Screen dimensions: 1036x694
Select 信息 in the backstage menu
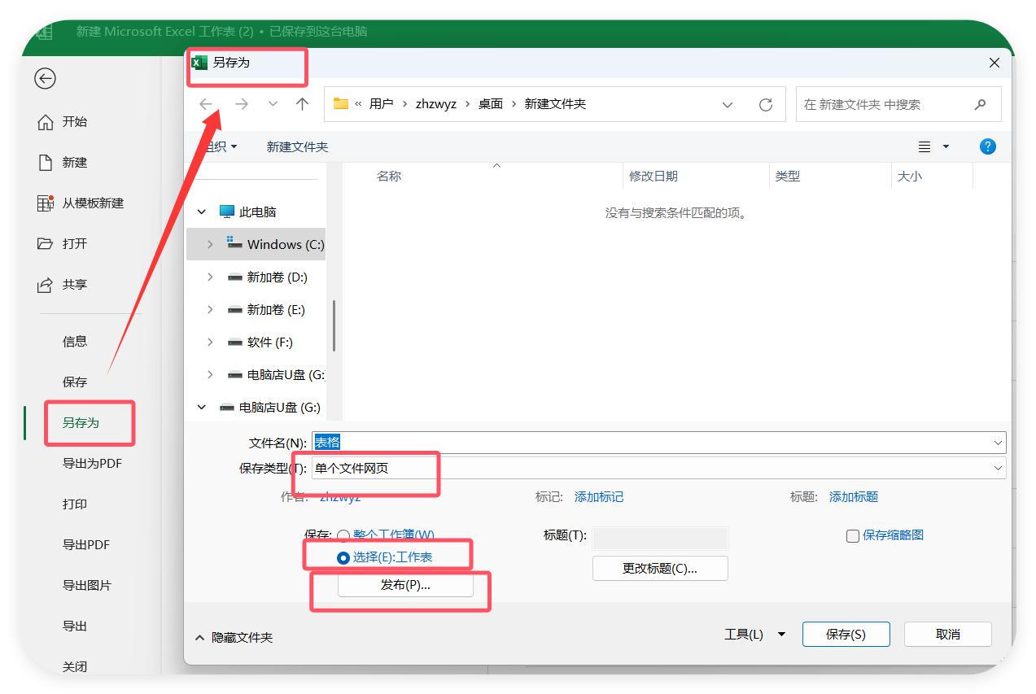[75, 342]
